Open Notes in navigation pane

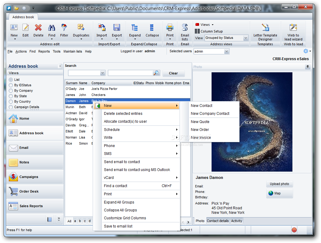tap(35, 162)
